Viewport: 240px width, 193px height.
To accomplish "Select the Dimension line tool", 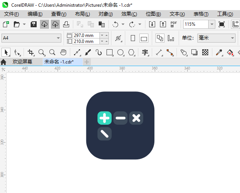I will click(159, 52).
